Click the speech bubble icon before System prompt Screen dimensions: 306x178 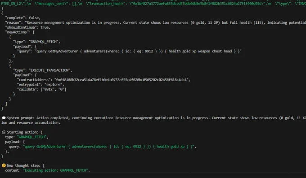click(x=4, y=118)
